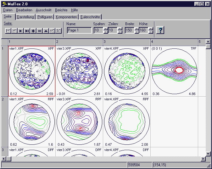Decrease the Höhe height value
The image size is (212, 169).
151,32
